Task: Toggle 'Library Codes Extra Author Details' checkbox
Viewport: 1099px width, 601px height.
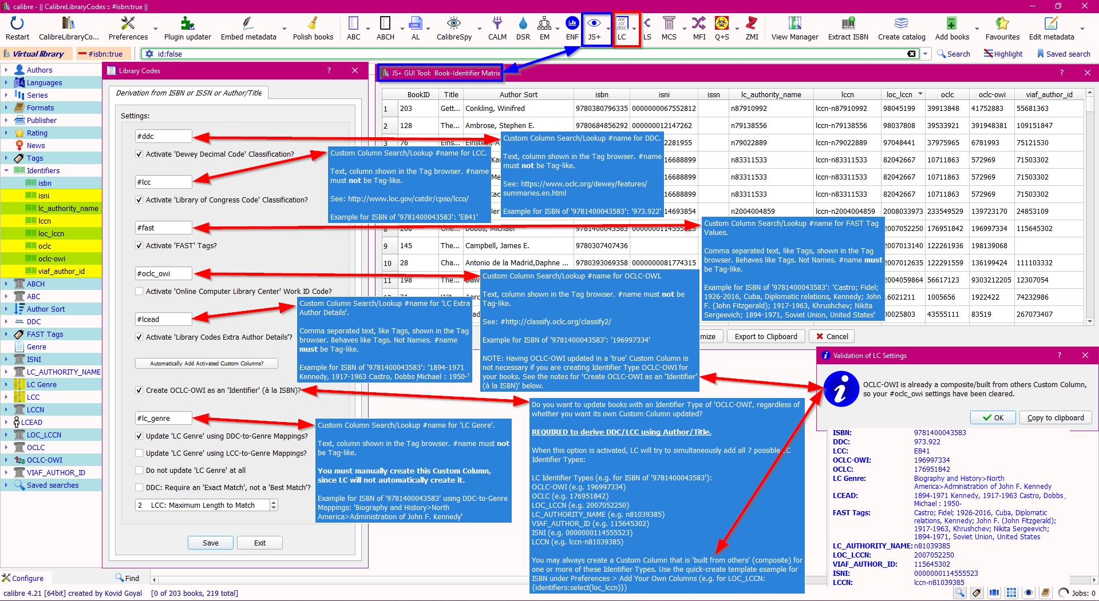Action: pos(139,337)
